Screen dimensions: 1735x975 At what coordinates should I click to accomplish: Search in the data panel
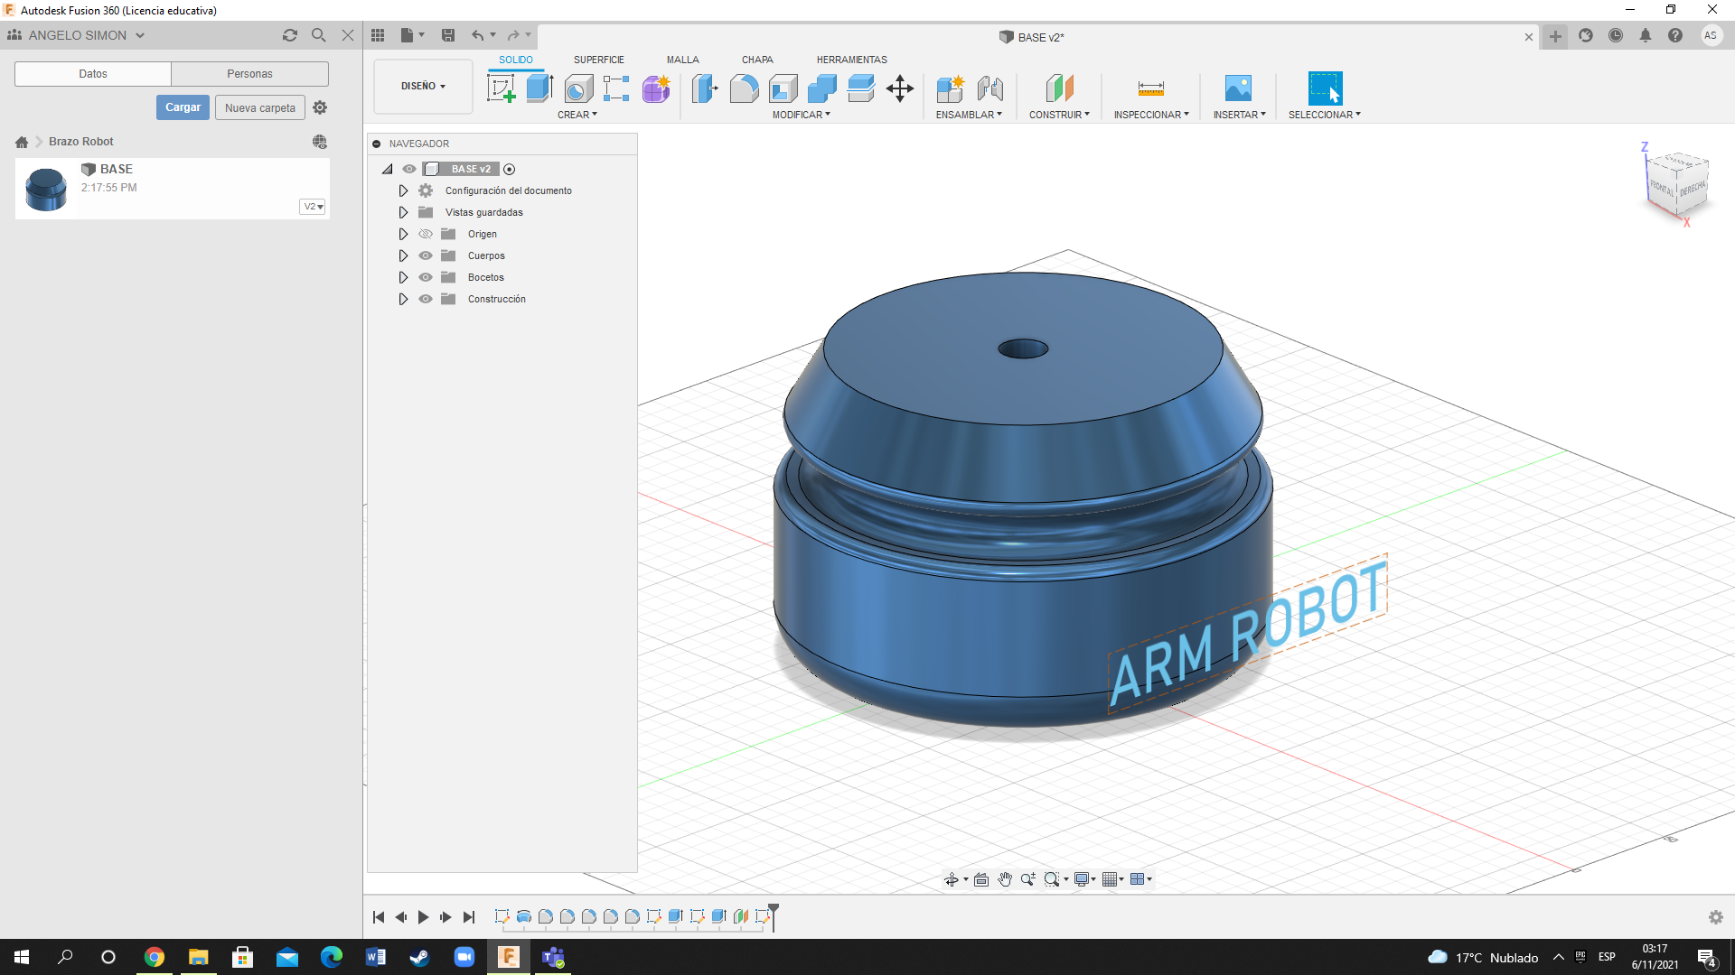coord(319,35)
